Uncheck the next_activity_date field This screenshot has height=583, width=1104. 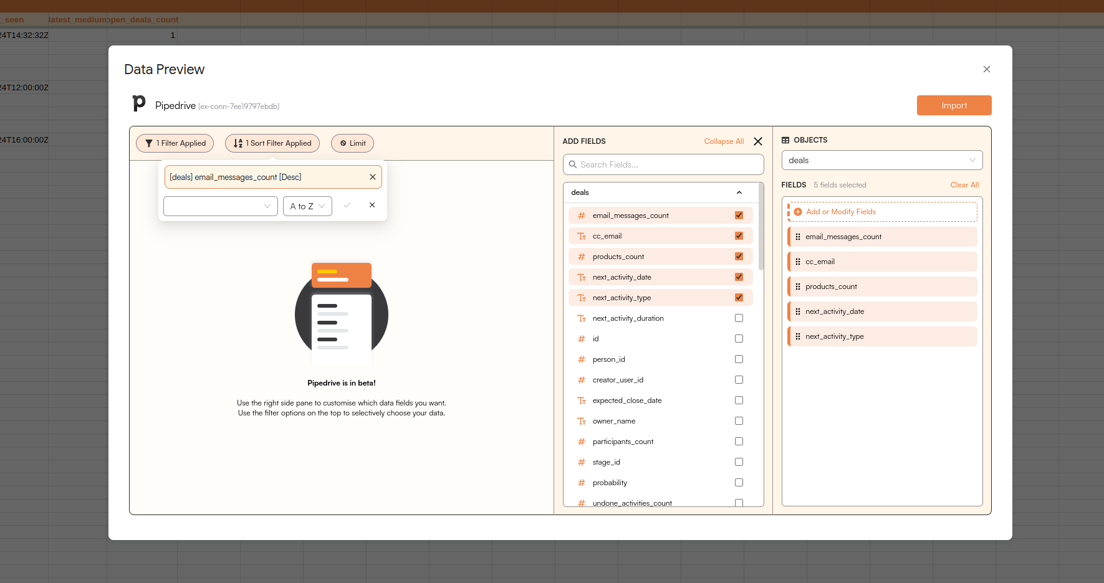pos(739,277)
